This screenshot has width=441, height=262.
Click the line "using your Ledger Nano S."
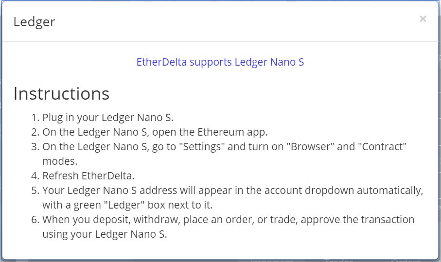click(104, 234)
